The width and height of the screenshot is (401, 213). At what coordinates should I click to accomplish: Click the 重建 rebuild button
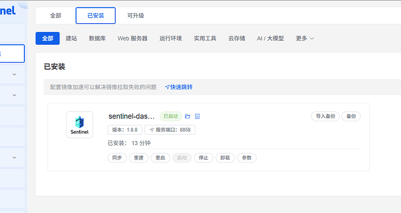(x=139, y=158)
